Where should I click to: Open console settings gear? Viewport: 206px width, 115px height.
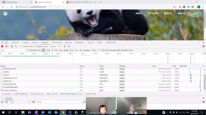[x=203, y=102]
